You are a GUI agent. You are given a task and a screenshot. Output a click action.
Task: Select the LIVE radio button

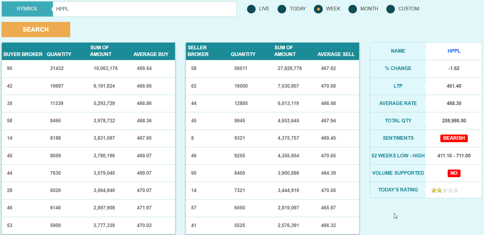point(251,9)
